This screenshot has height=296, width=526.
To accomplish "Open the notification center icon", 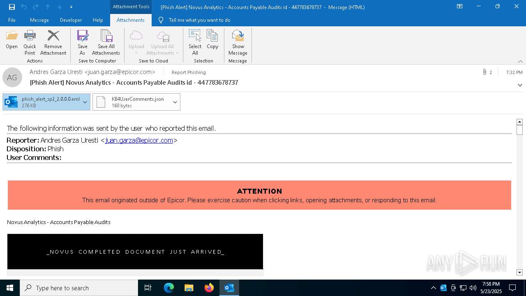I will point(512,288).
